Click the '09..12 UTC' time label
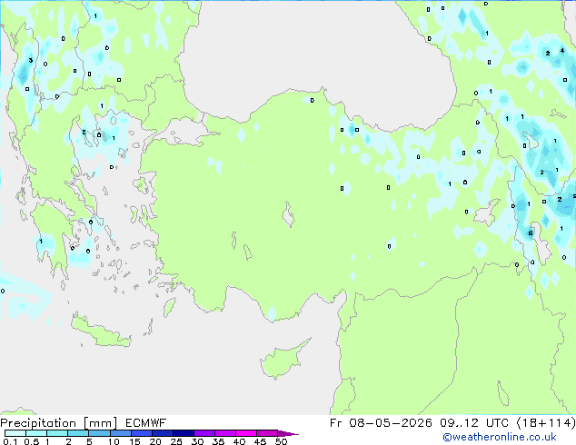This screenshot has height=445, width=576. [474, 423]
